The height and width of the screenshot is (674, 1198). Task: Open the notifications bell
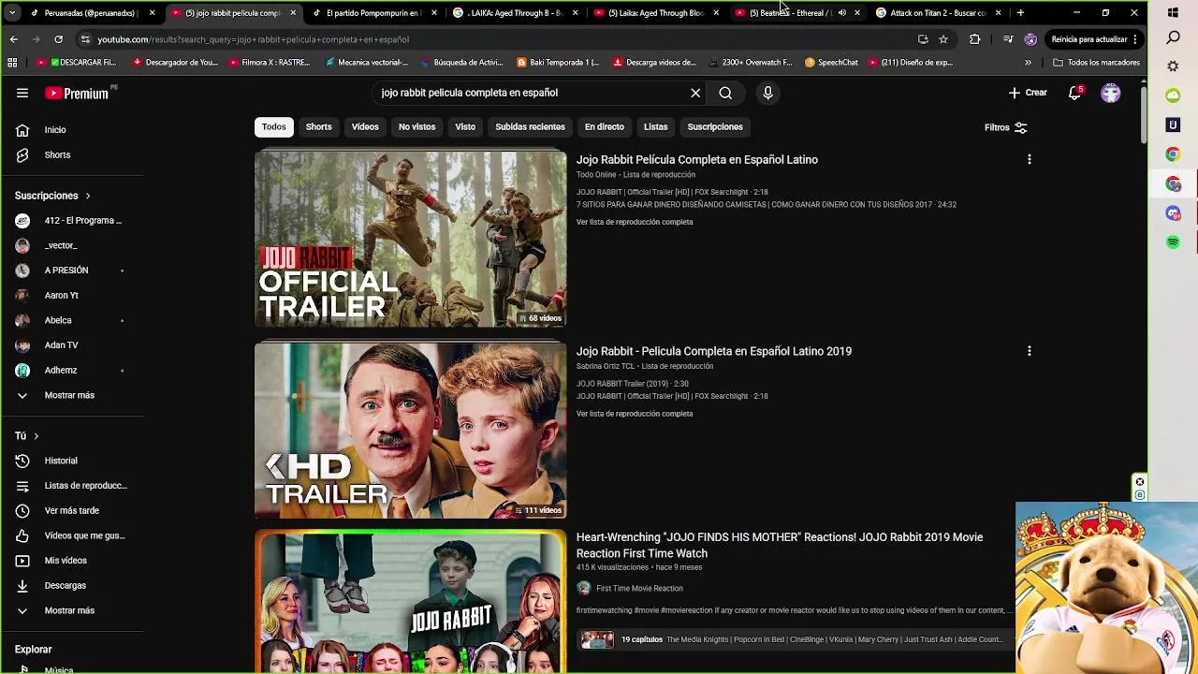tap(1074, 93)
